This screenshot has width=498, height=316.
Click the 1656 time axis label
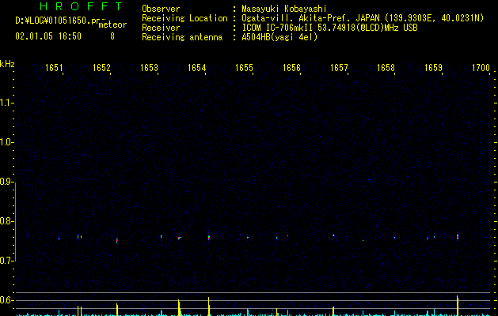click(x=291, y=68)
